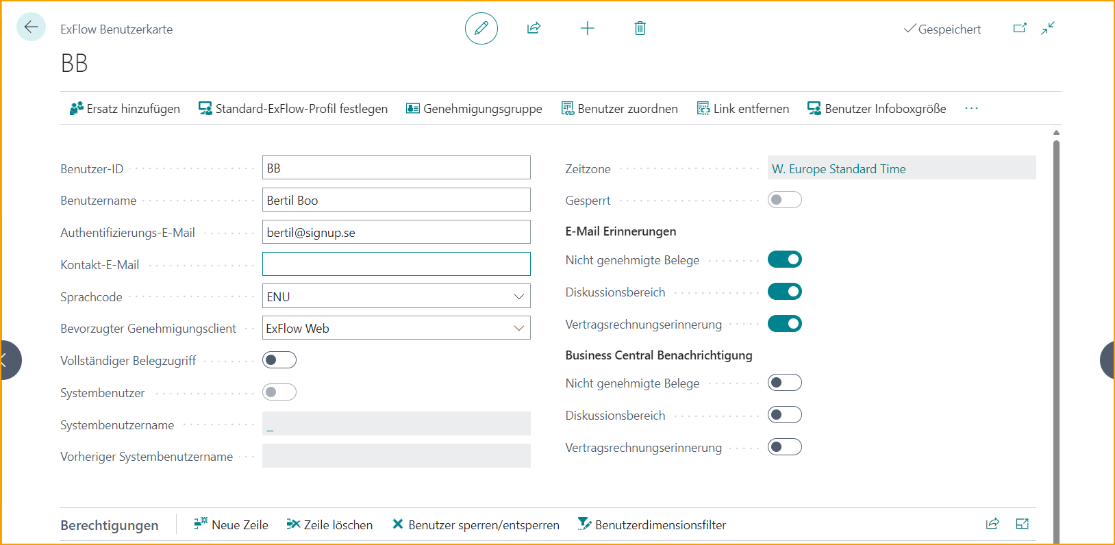
Task: Click Benutzer-ID field
Action: (x=397, y=168)
